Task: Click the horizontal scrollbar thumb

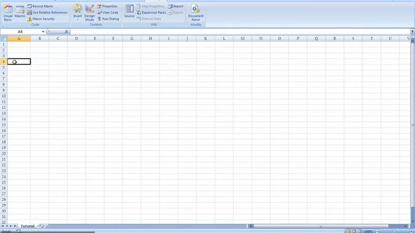Action: point(321,227)
